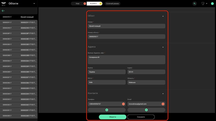
Task: Remove phone number +380445556767
Action: 123,104
